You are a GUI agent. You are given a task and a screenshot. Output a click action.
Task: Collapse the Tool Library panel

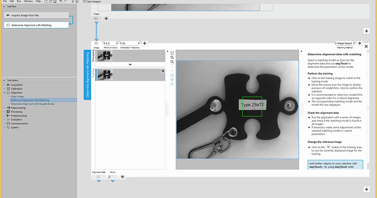tap(4, 81)
